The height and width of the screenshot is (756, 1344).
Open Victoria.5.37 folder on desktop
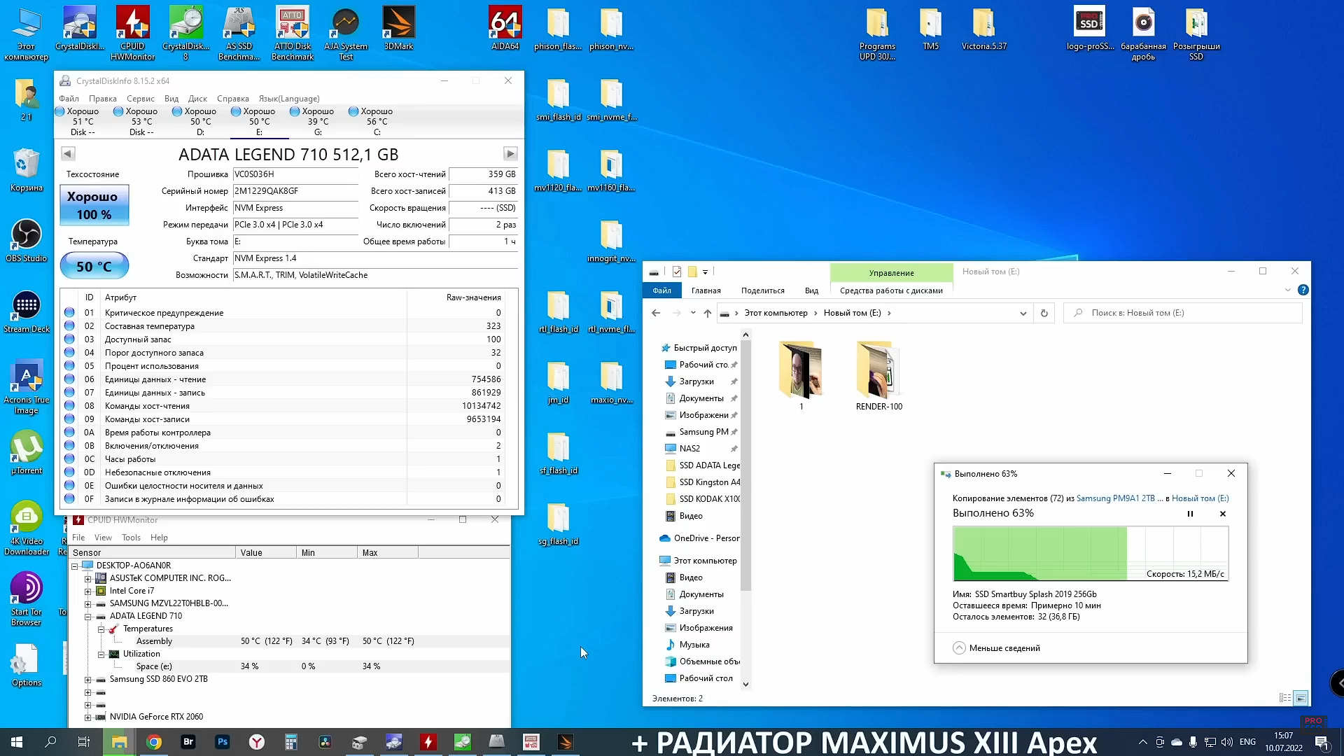(983, 28)
